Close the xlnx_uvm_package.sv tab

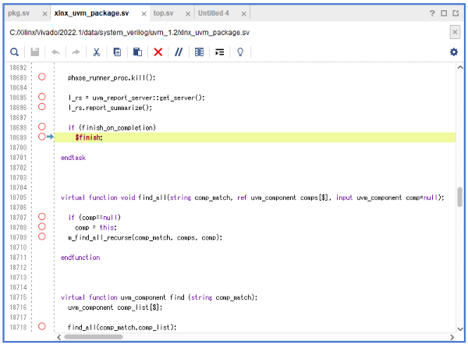[x=144, y=14]
